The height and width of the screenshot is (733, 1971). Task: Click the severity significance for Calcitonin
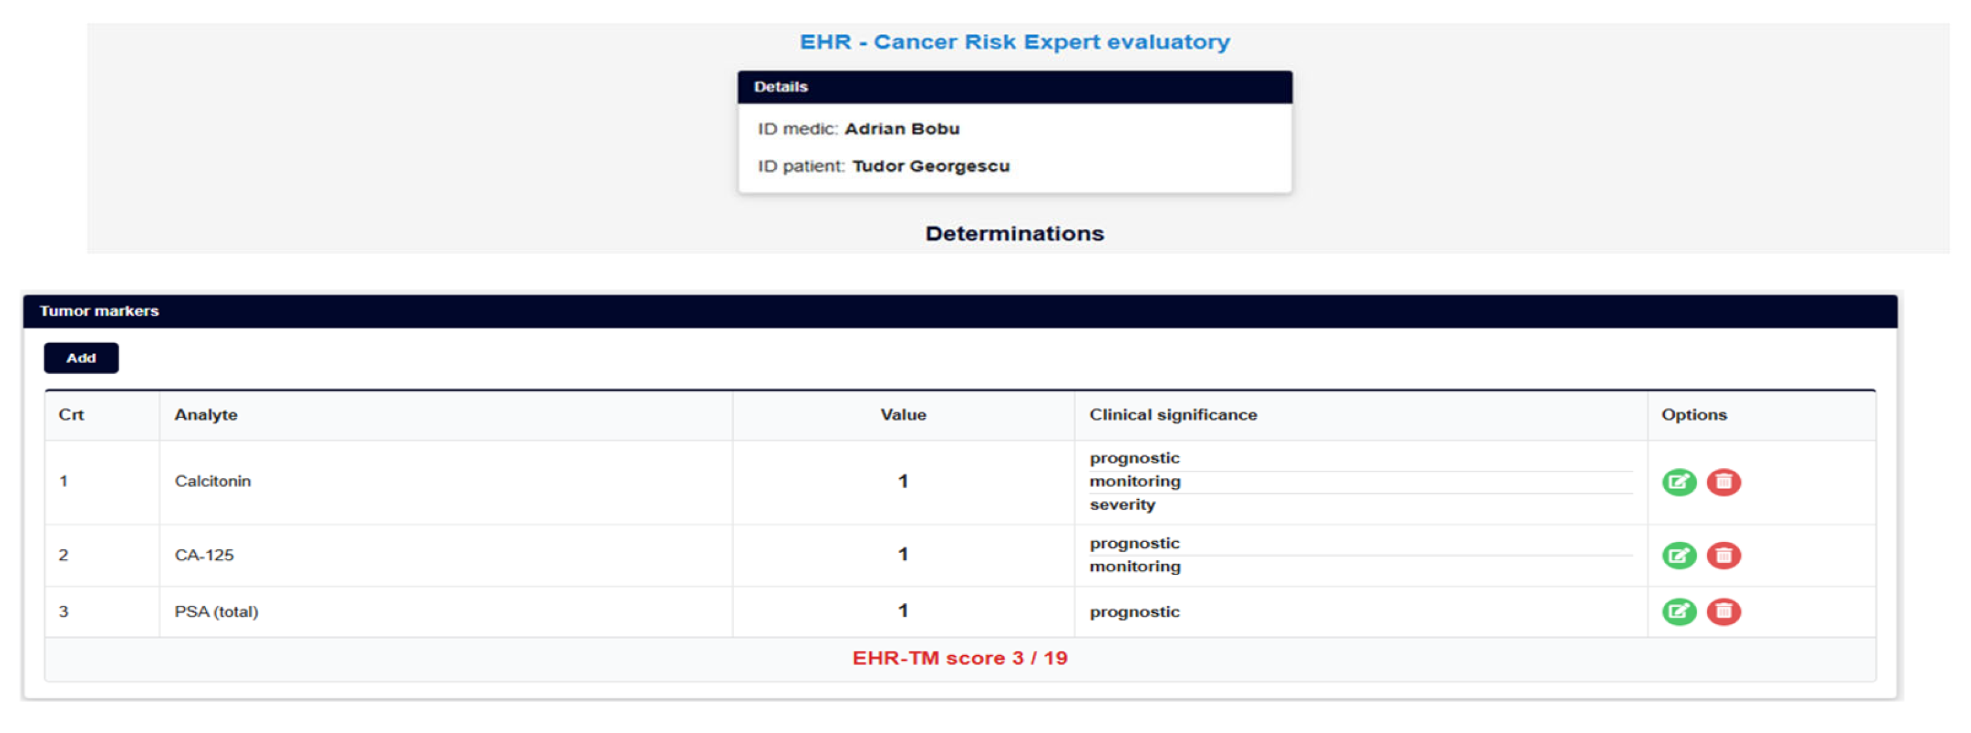click(1122, 505)
